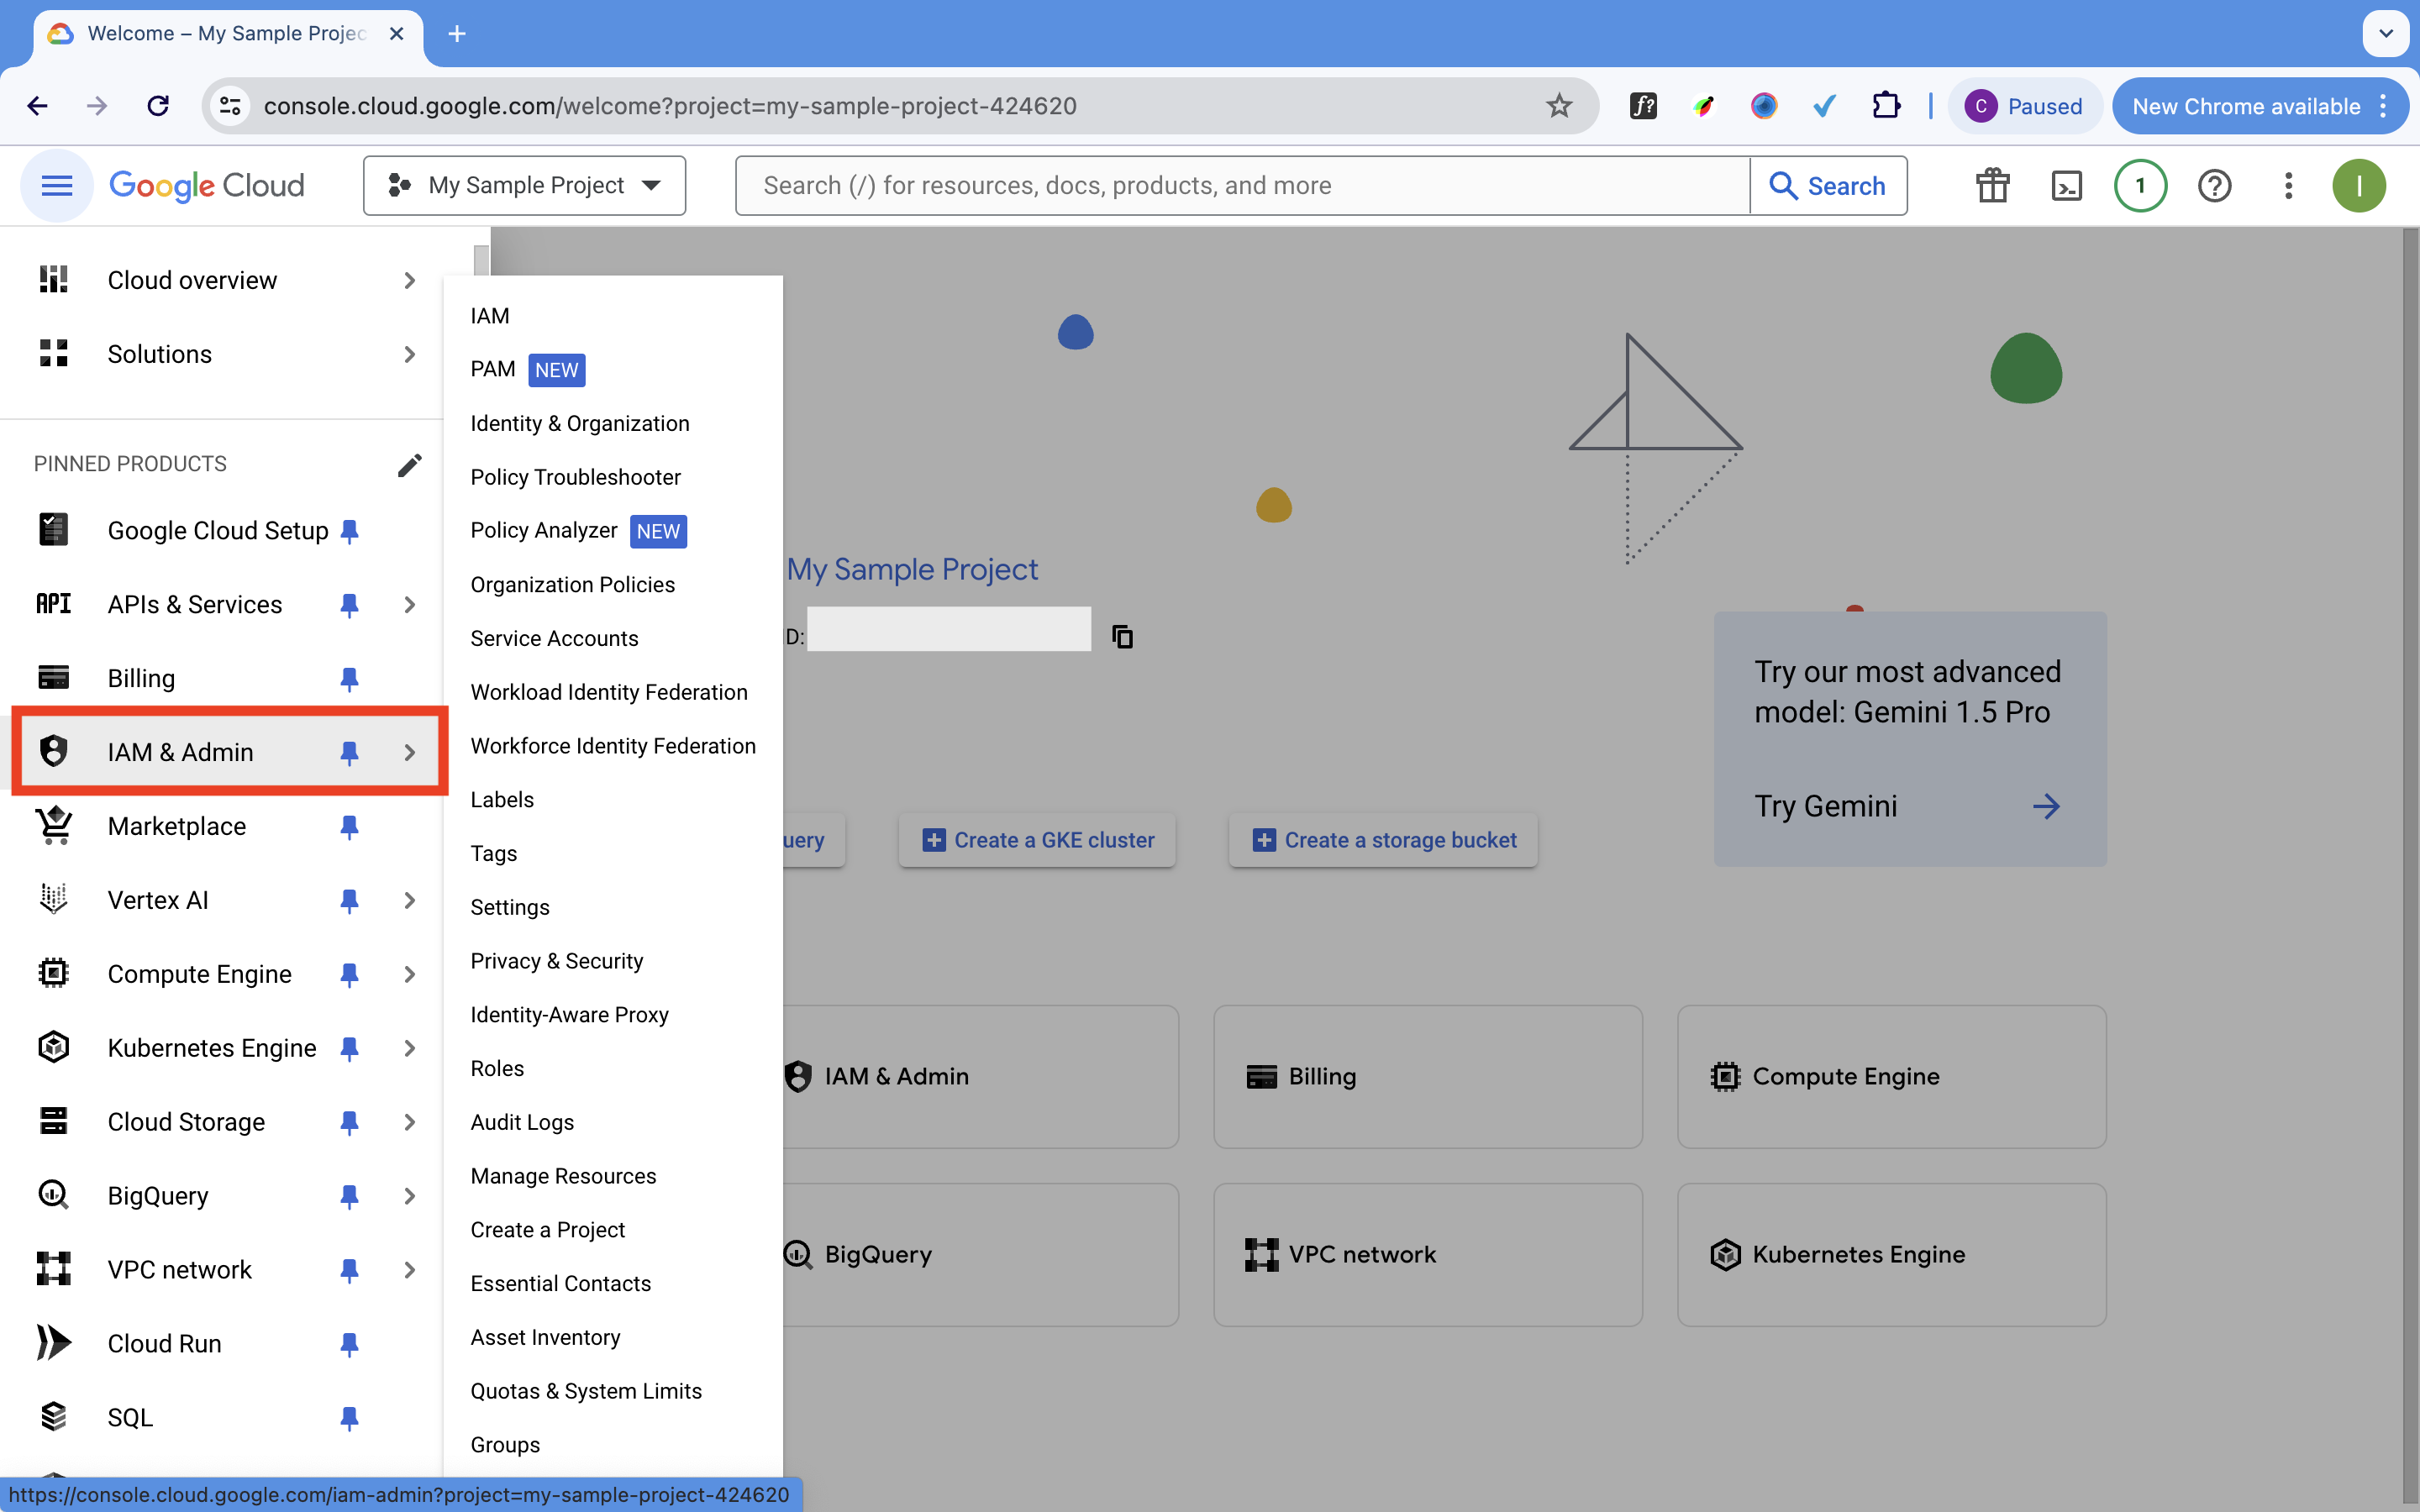Open the notifications badge showing 1

point(2140,185)
